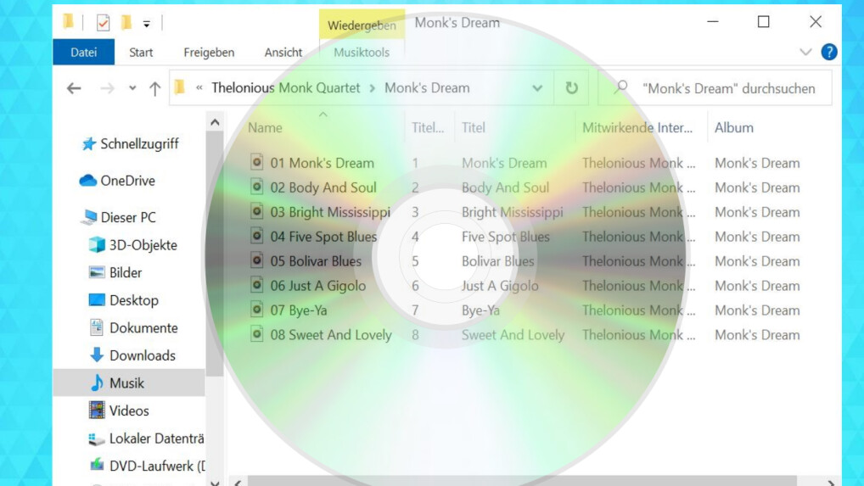The height and width of the screenshot is (486, 864).
Task: Select the 02 Body And Soul file icon
Action: click(256, 187)
